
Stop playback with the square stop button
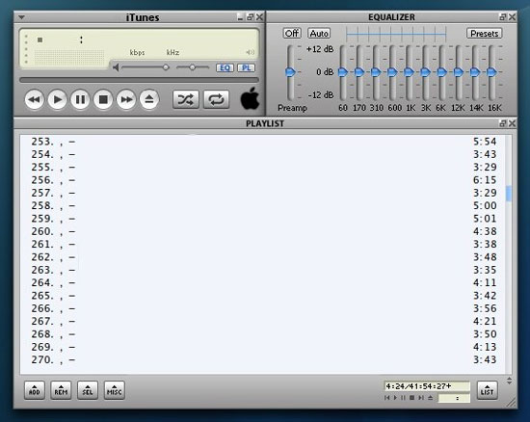pos(103,99)
